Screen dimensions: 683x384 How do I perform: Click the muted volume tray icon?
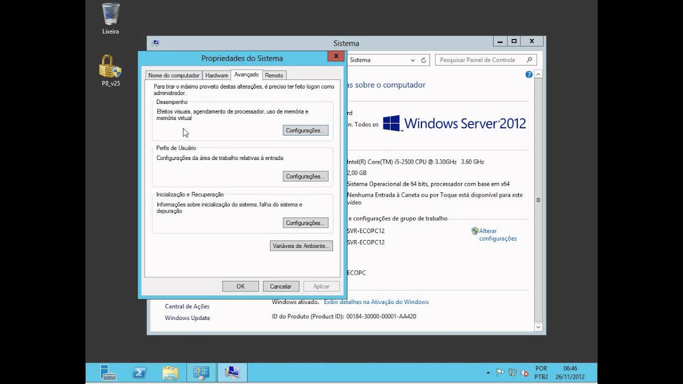coord(525,372)
